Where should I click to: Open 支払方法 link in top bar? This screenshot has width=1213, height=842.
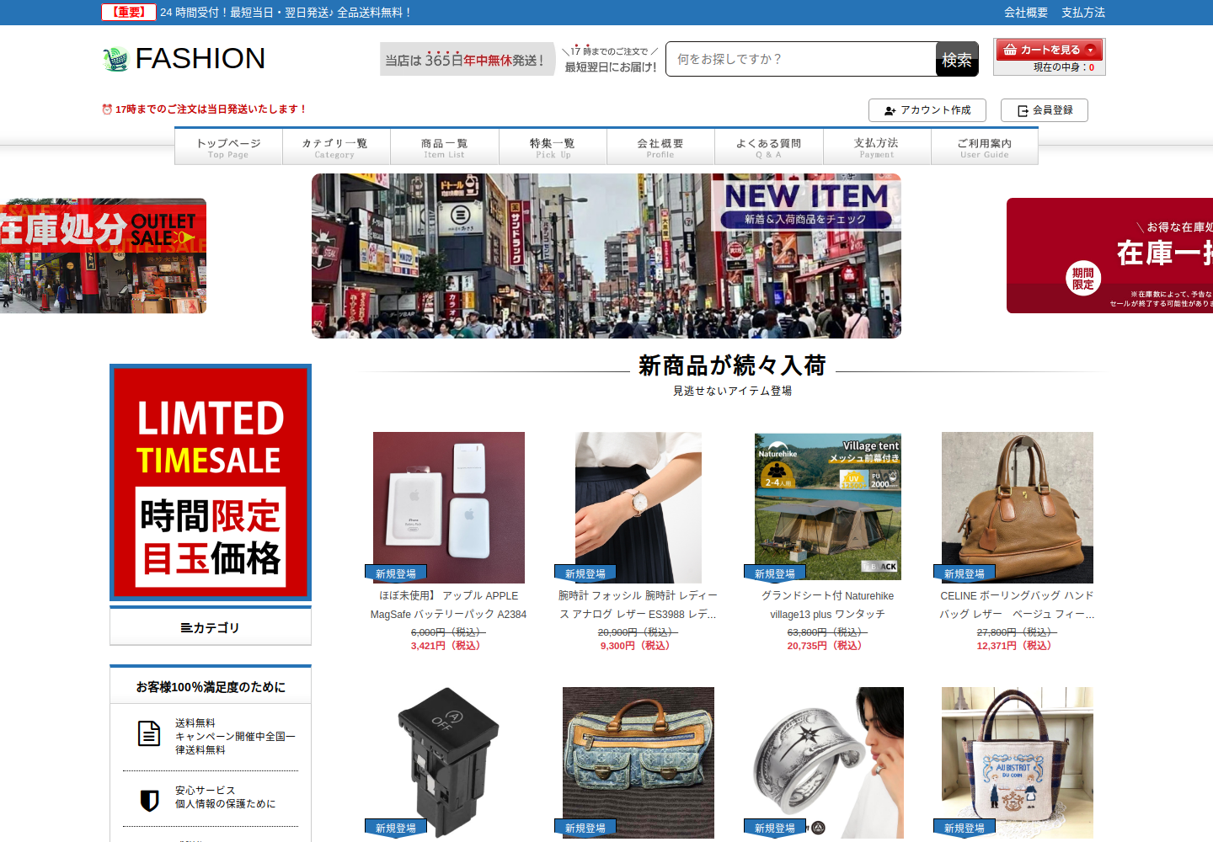pos(1083,13)
